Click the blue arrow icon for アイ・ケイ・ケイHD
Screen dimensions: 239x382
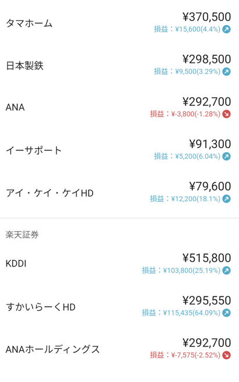click(226, 199)
